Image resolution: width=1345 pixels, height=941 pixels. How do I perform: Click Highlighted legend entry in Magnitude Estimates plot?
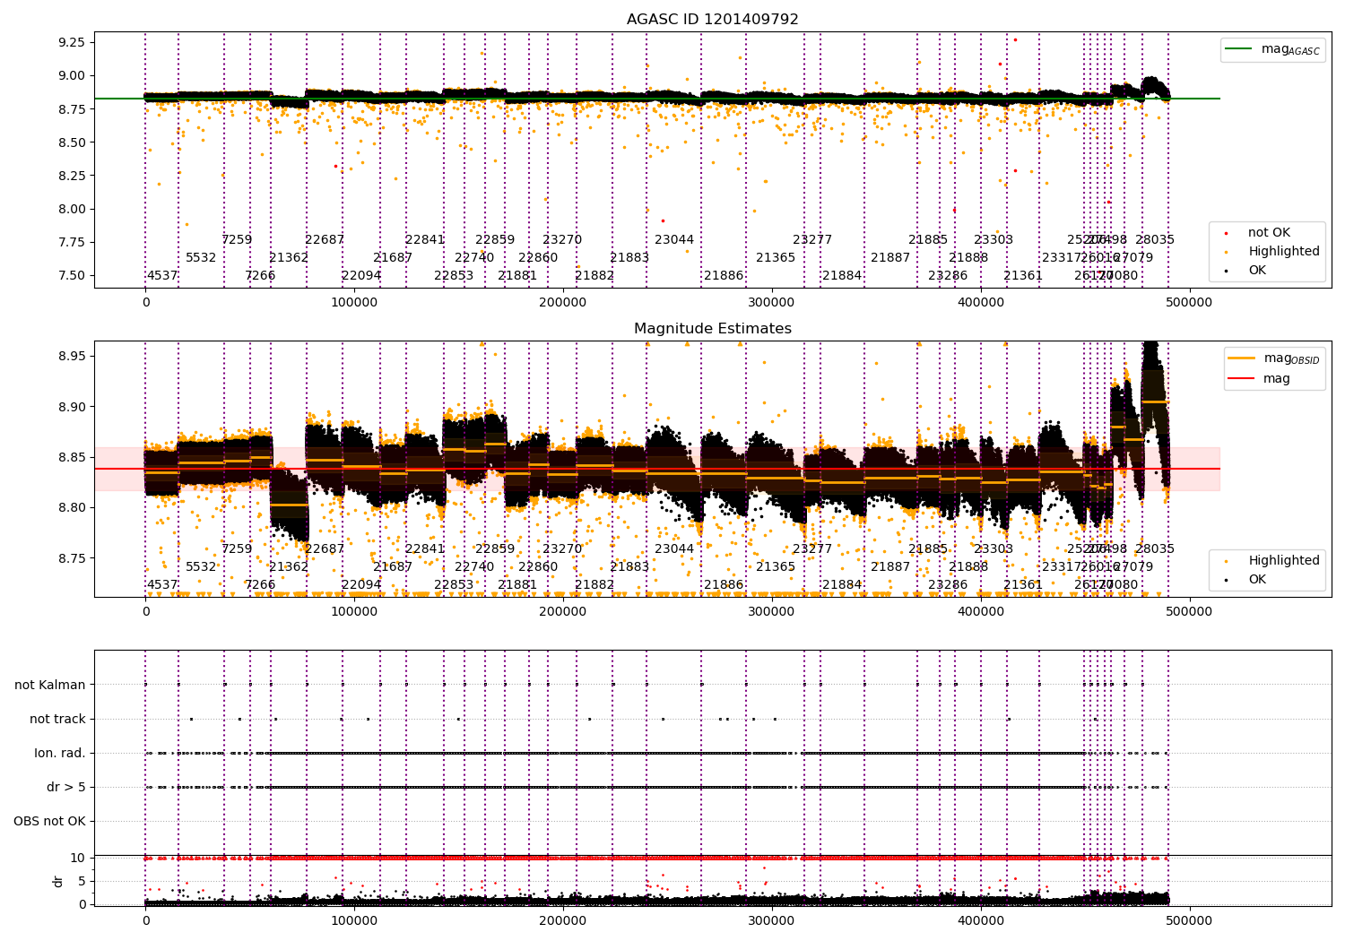click(x=1284, y=561)
